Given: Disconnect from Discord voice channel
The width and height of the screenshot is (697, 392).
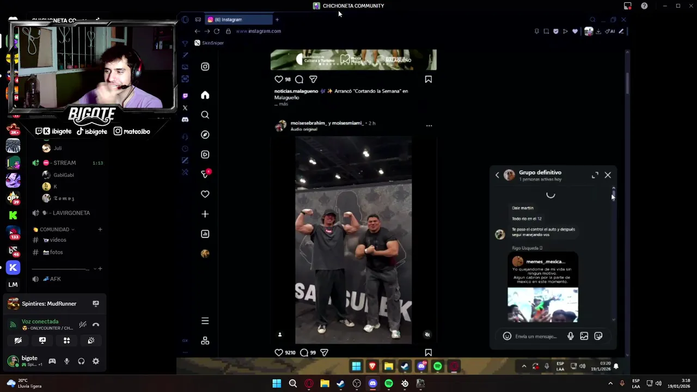Looking at the screenshot, I should (x=96, y=324).
